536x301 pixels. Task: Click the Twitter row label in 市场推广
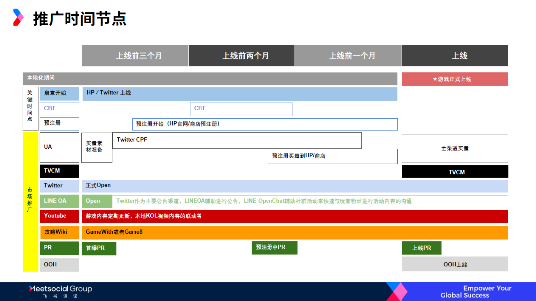point(59,185)
